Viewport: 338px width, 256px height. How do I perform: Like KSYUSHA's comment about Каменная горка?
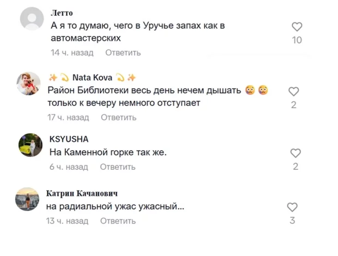coord(296,153)
